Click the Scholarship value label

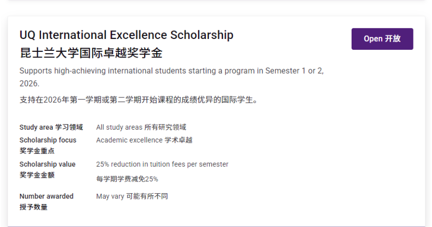pos(47,164)
